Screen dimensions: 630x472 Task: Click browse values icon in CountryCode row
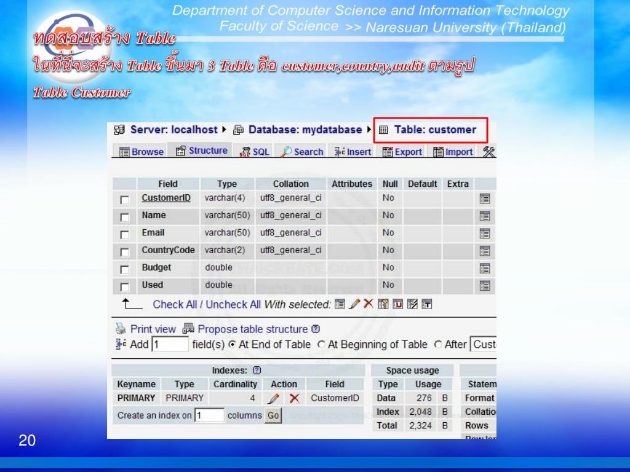[x=485, y=251]
